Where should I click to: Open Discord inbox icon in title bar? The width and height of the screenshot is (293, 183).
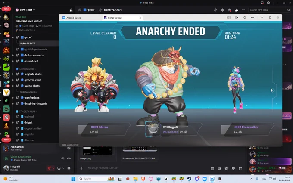pos(262,3)
